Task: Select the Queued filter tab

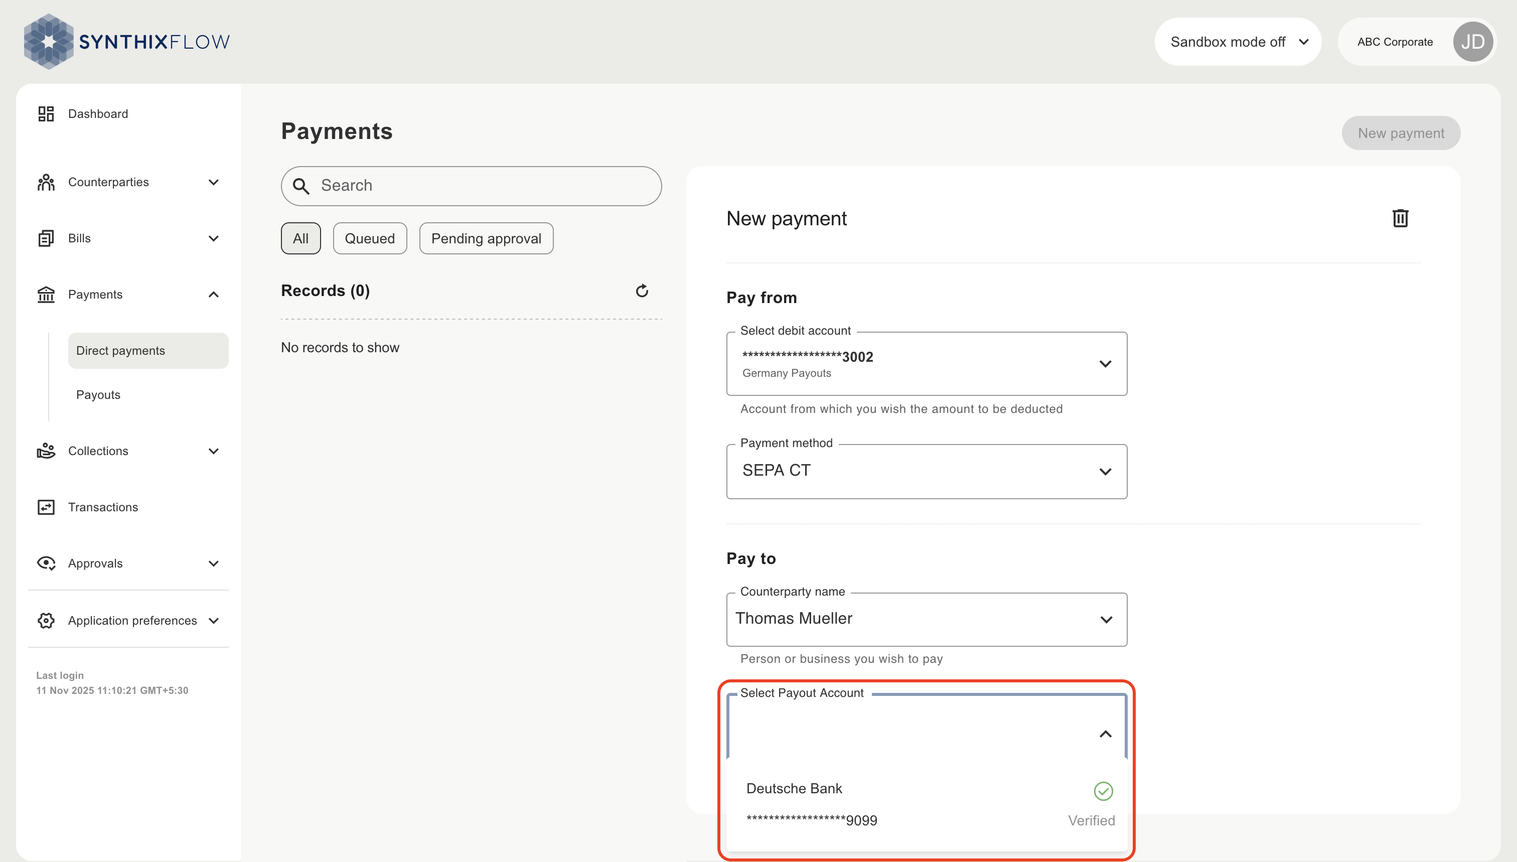Action: (x=370, y=238)
